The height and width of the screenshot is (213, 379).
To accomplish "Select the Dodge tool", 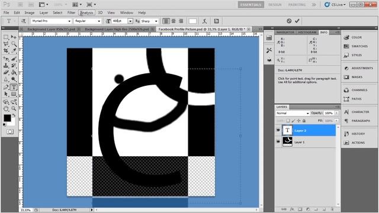I will coord(14,79).
